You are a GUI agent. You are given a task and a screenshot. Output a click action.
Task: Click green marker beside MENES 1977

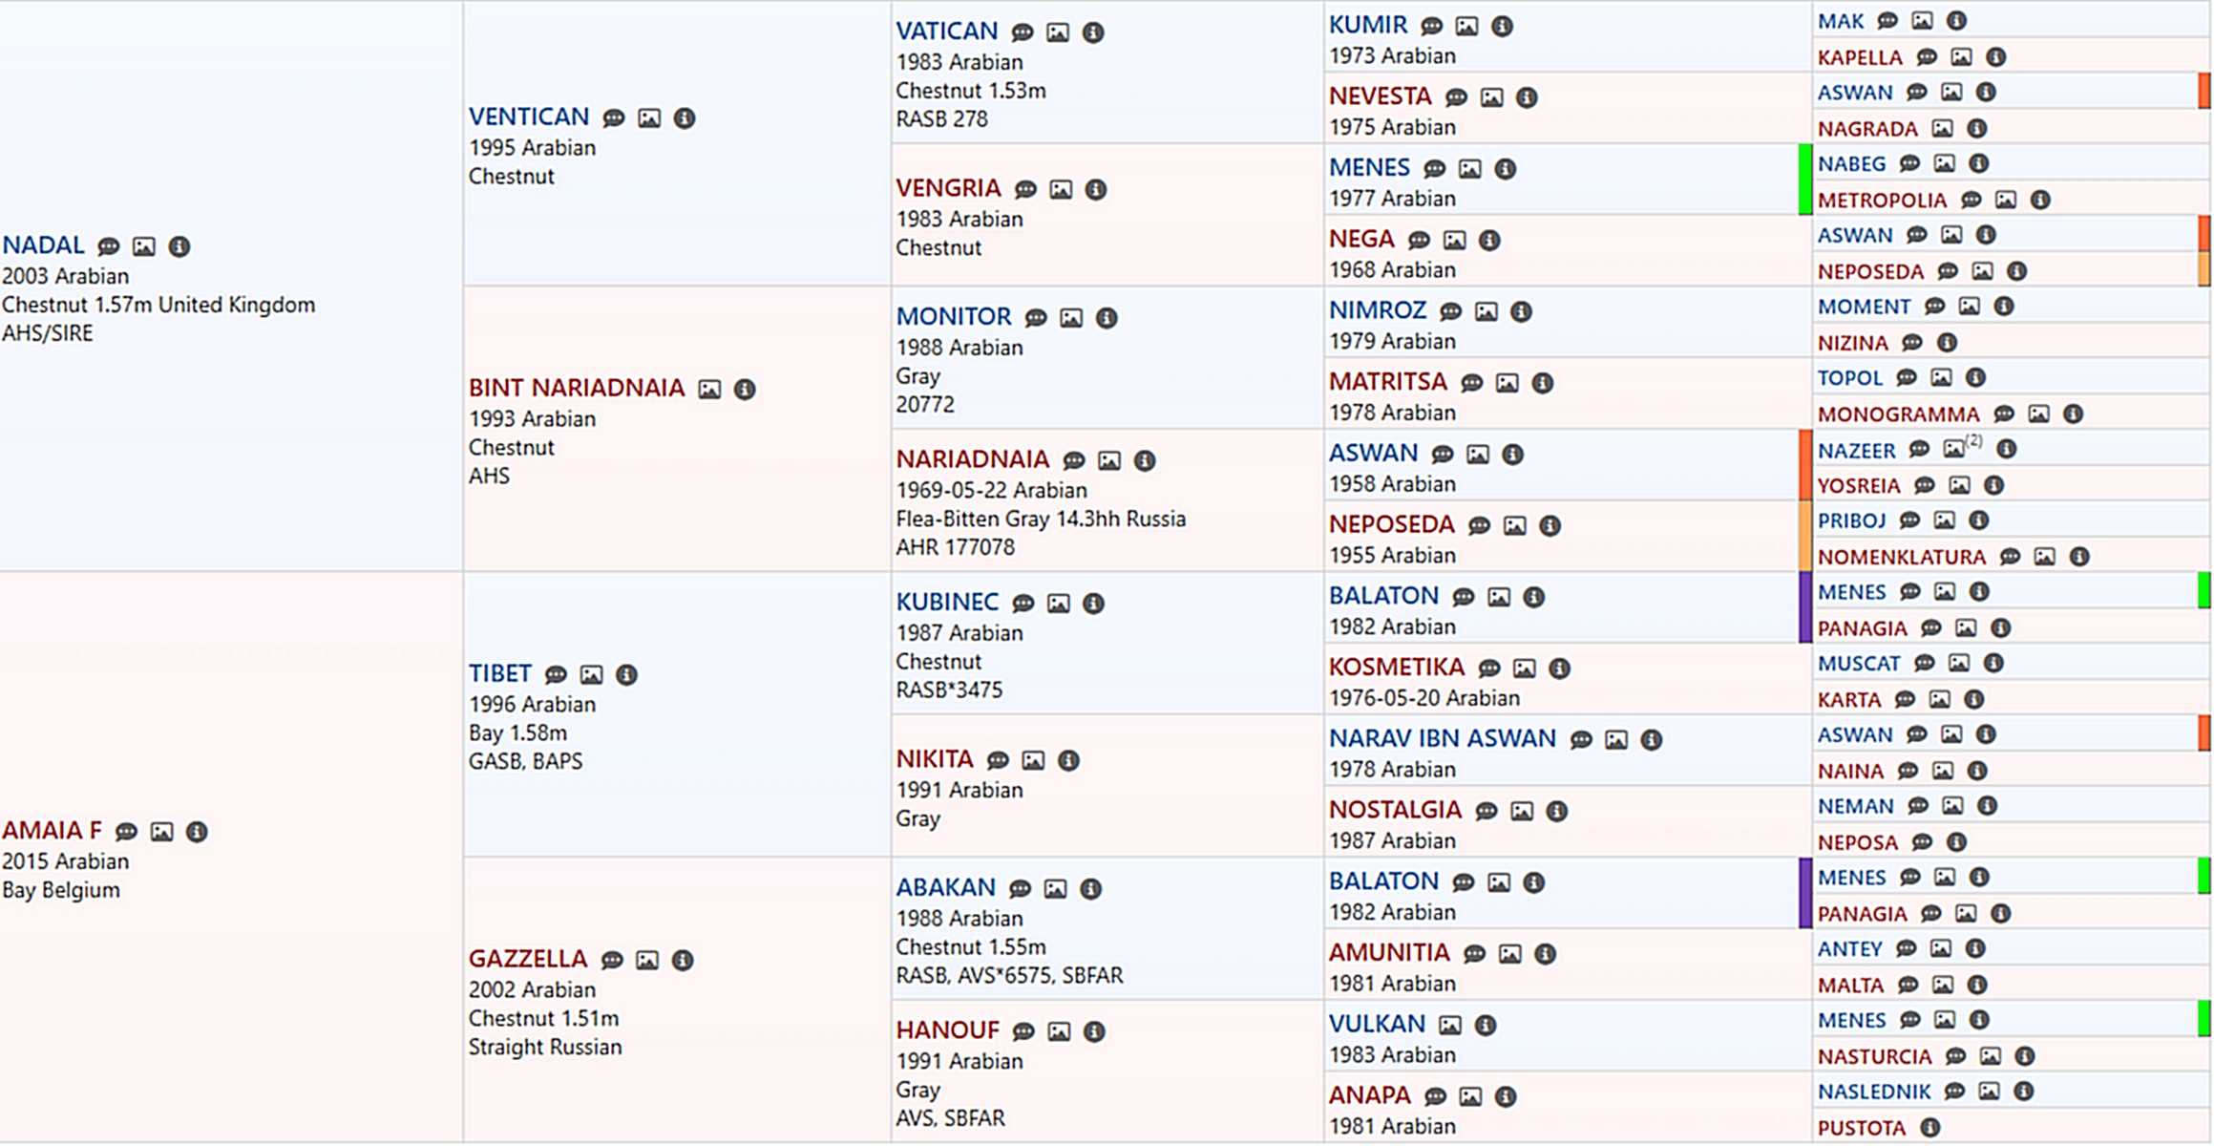pyautogui.click(x=1804, y=180)
